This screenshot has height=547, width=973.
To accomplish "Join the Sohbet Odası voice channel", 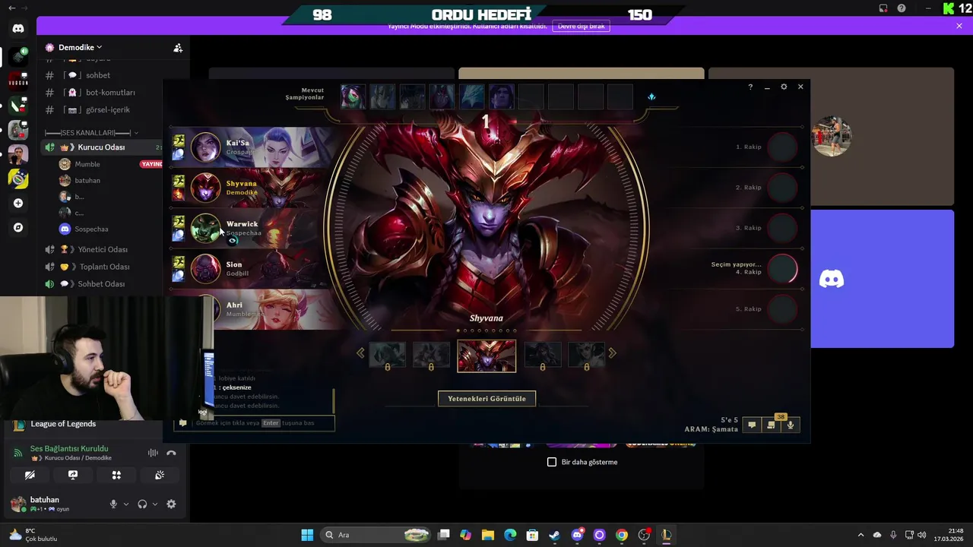I will pyautogui.click(x=101, y=284).
